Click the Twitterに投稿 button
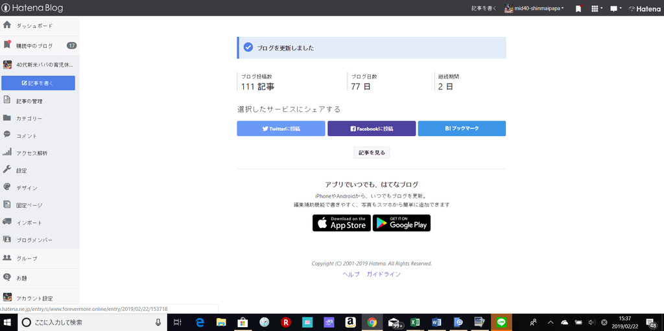664x331 pixels. [x=281, y=129]
